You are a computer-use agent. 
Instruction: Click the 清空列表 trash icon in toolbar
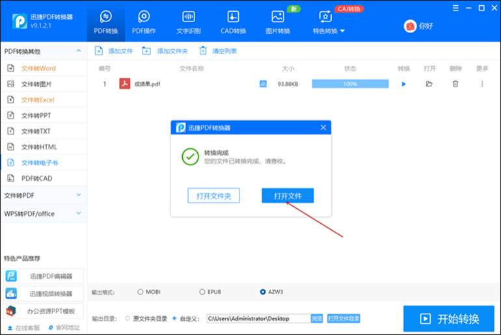click(x=203, y=51)
